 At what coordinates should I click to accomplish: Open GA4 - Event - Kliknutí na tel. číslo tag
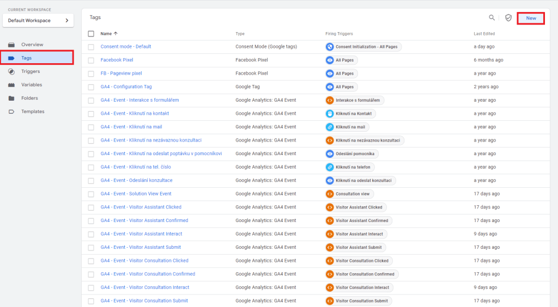tap(136, 167)
